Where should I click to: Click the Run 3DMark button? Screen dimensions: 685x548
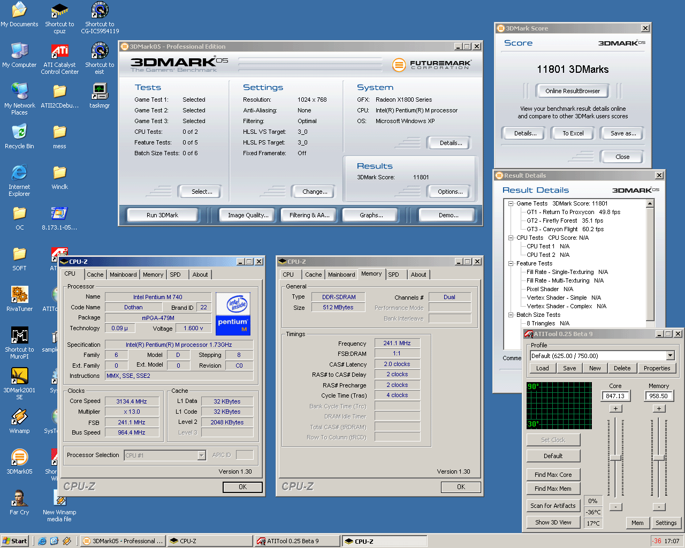[x=162, y=215]
